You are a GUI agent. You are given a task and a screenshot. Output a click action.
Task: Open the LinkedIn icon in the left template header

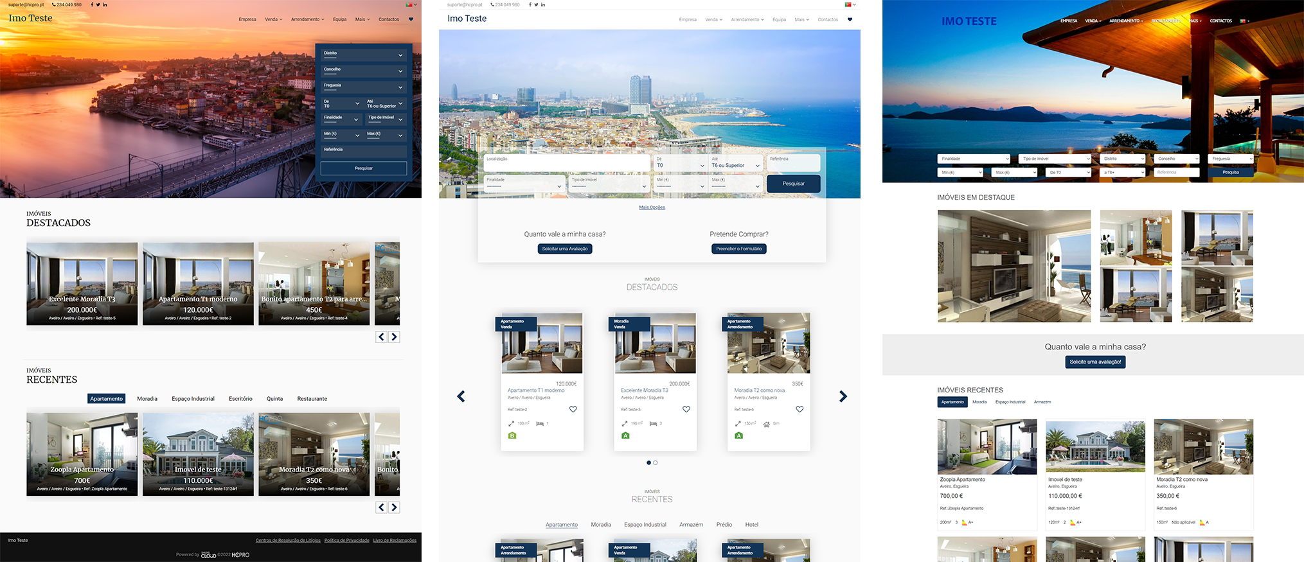coord(105,4)
